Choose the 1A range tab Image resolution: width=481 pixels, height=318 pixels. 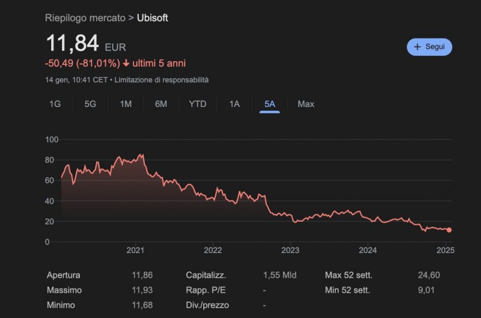point(234,104)
